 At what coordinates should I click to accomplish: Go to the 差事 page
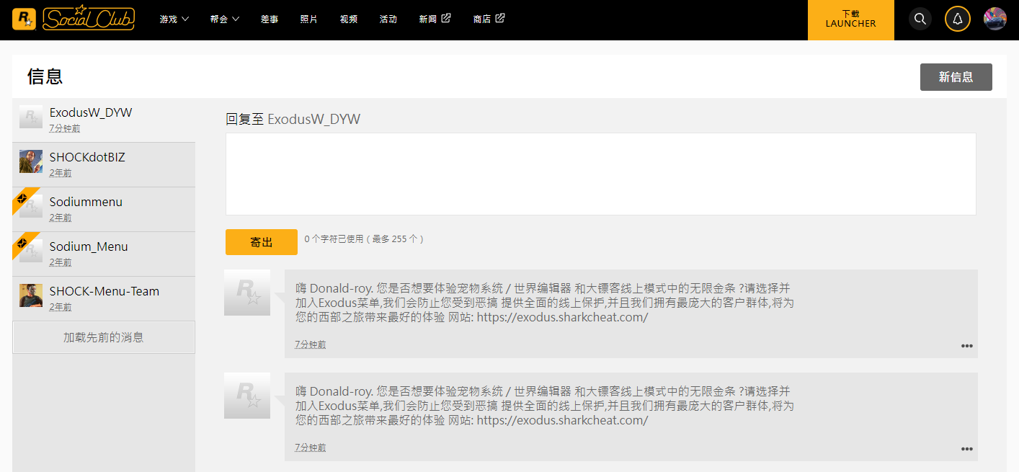[x=270, y=19]
